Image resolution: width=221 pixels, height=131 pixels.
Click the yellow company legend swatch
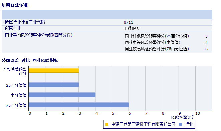tap(107, 124)
